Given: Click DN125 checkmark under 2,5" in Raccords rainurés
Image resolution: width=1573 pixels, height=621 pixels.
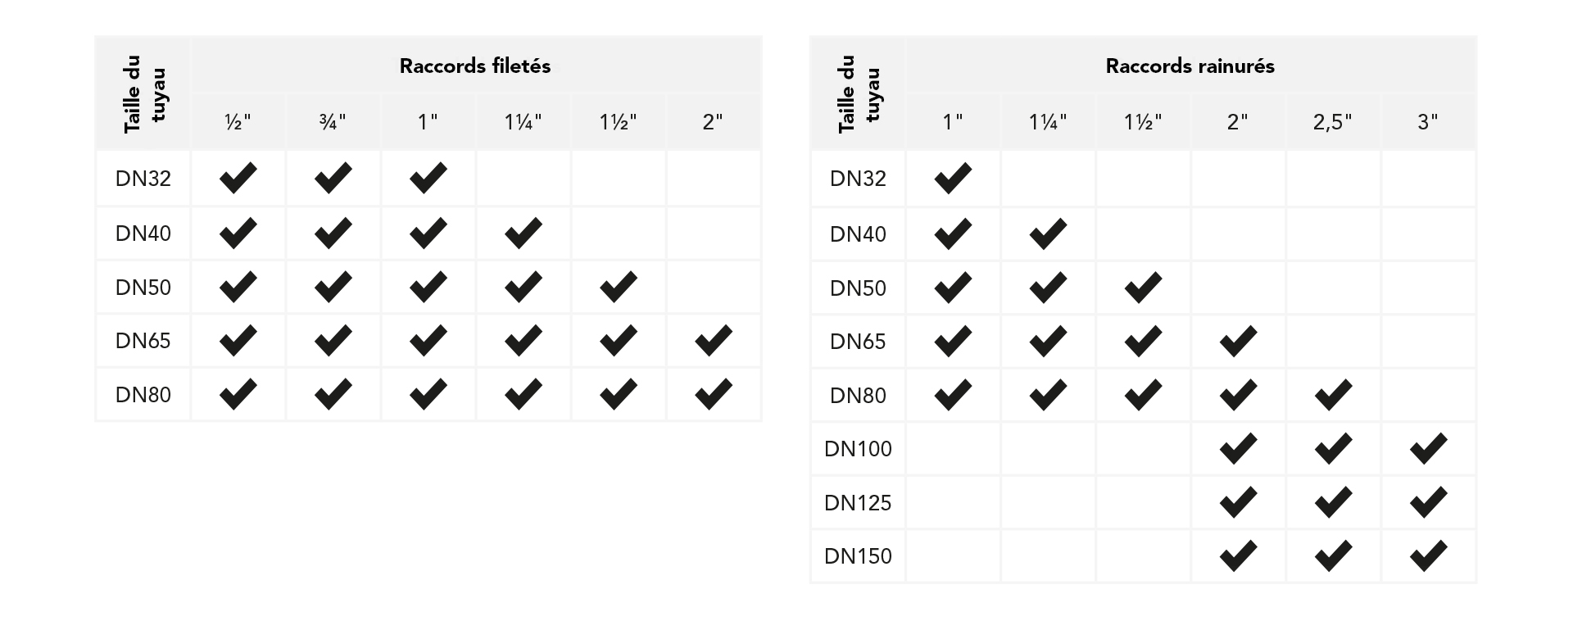Looking at the screenshot, I should 1333,502.
